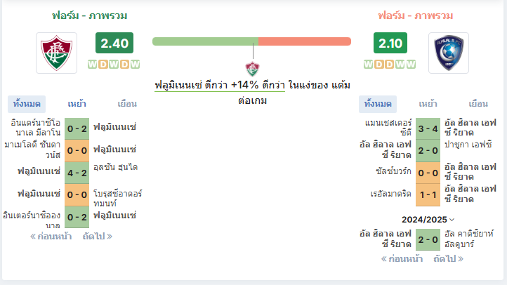The width and height of the screenshot is (507, 285).
Task: Click small Fluminense crest under comparison bar
Action: point(252,69)
